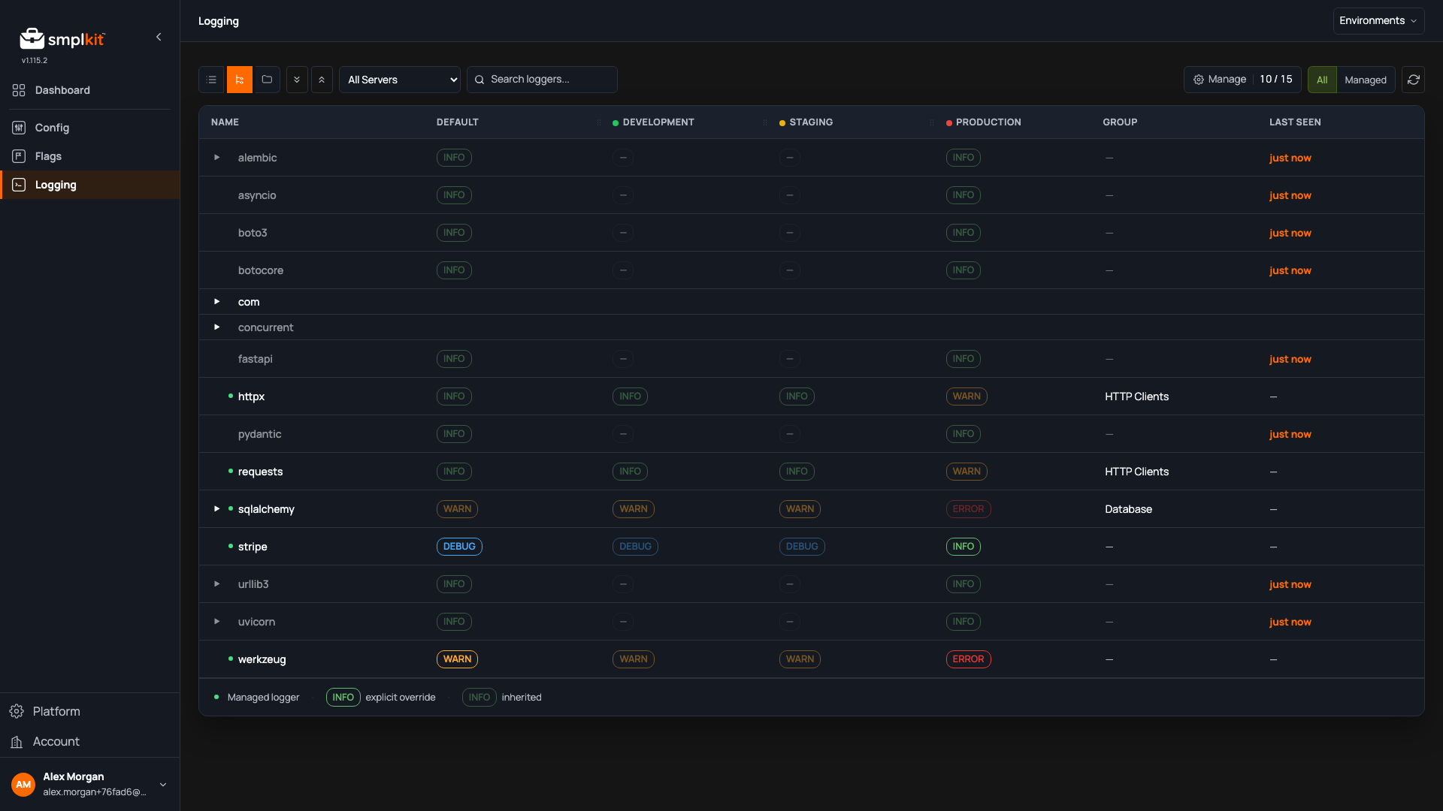Expand the com logger group
Viewport: 1443px width, 811px height.
coord(217,302)
